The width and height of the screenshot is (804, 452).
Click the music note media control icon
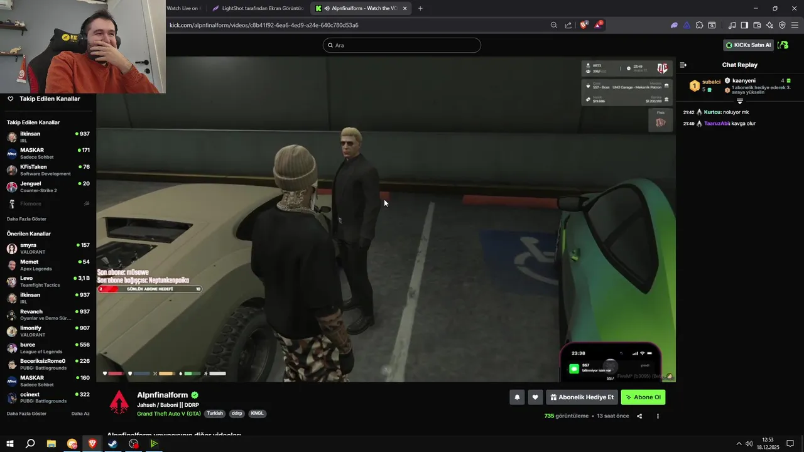click(x=732, y=25)
